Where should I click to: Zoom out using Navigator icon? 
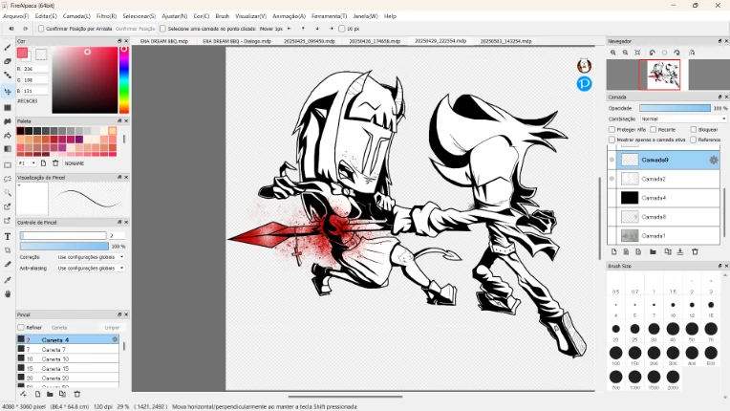pyautogui.click(x=625, y=53)
